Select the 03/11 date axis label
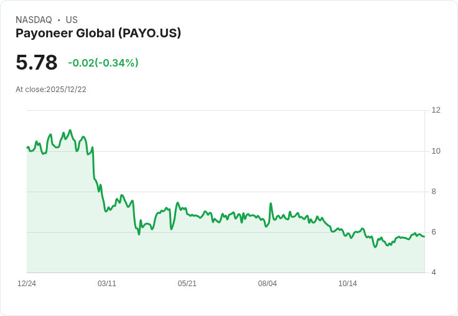This screenshot has width=458, height=316. (x=107, y=284)
